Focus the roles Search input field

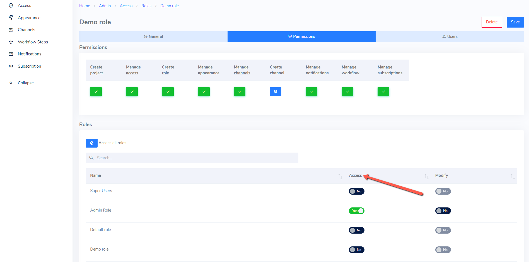coord(192,158)
